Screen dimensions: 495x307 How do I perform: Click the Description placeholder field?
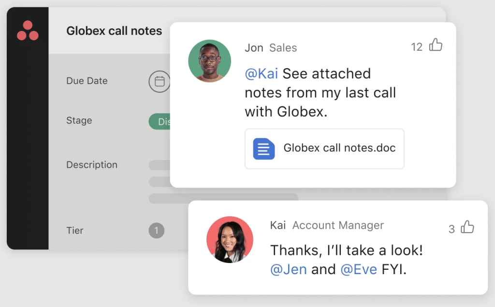pos(160,182)
